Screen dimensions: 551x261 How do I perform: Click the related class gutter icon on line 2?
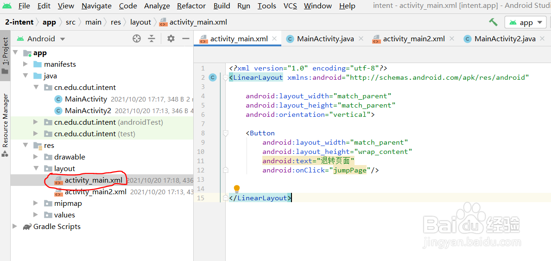213,77
